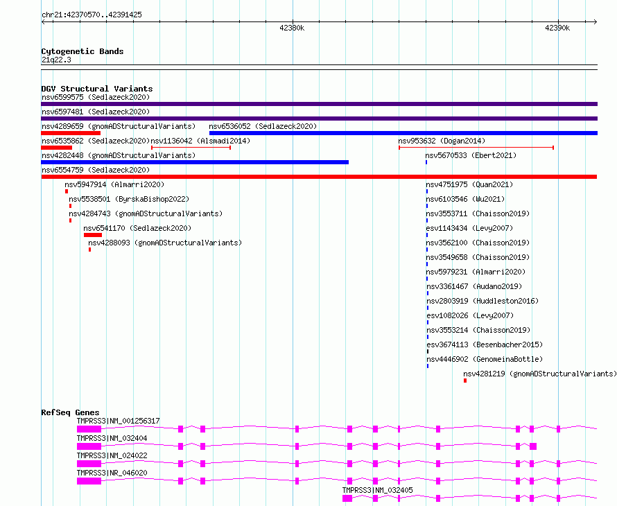Click the red bar under nsv4289659
This screenshot has height=506, width=617.
pyautogui.click(x=71, y=133)
